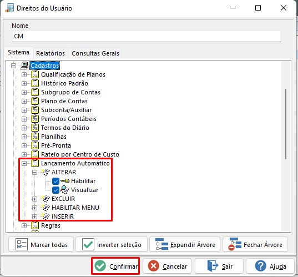This screenshot has width=298, height=277.
Task: Click the ALTERAR document icon
Action: [x=46, y=172]
